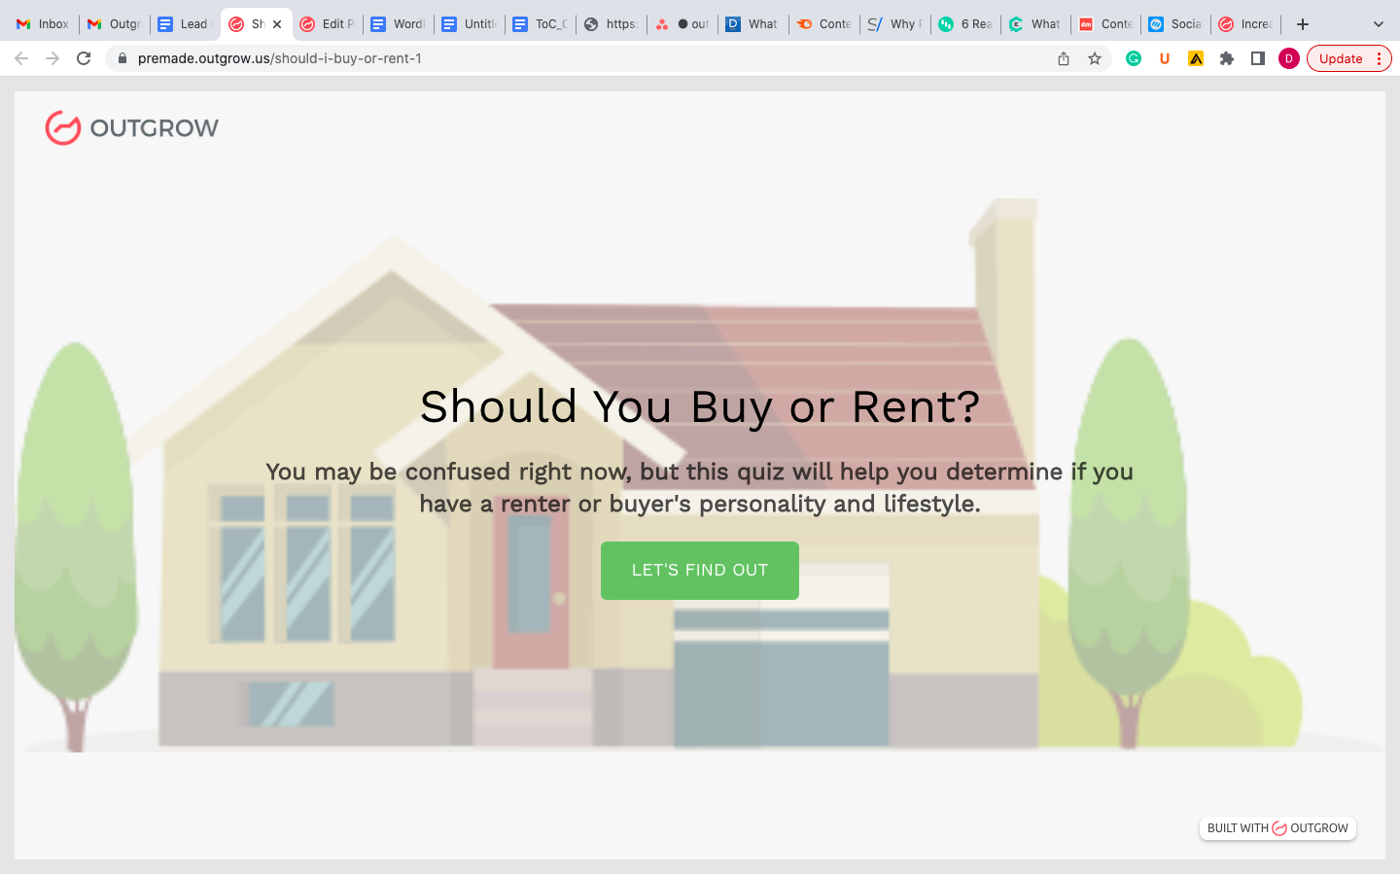
Task: Open a new browser tab
Action: coord(1303,24)
